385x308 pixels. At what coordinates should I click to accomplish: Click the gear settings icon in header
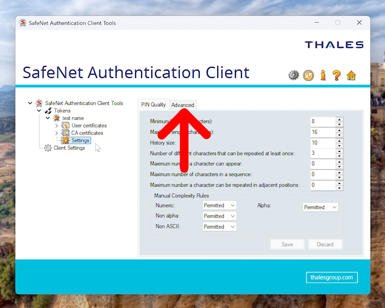pos(294,75)
